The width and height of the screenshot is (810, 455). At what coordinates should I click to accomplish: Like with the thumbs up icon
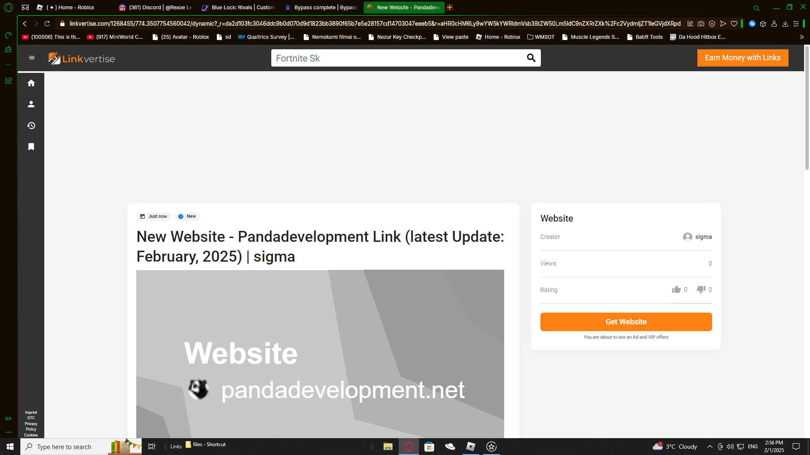[x=676, y=289]
